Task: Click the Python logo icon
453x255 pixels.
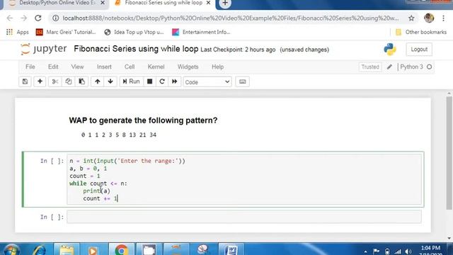Action: pos(390,50)
